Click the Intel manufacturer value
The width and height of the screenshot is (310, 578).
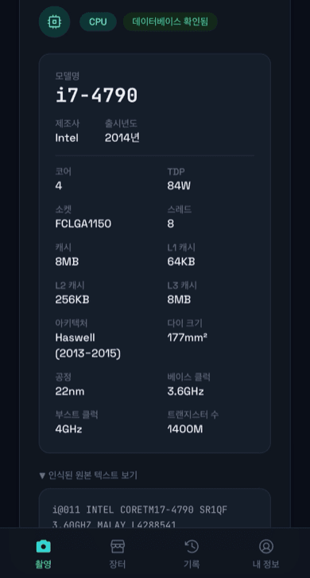[x=67, y=138]
